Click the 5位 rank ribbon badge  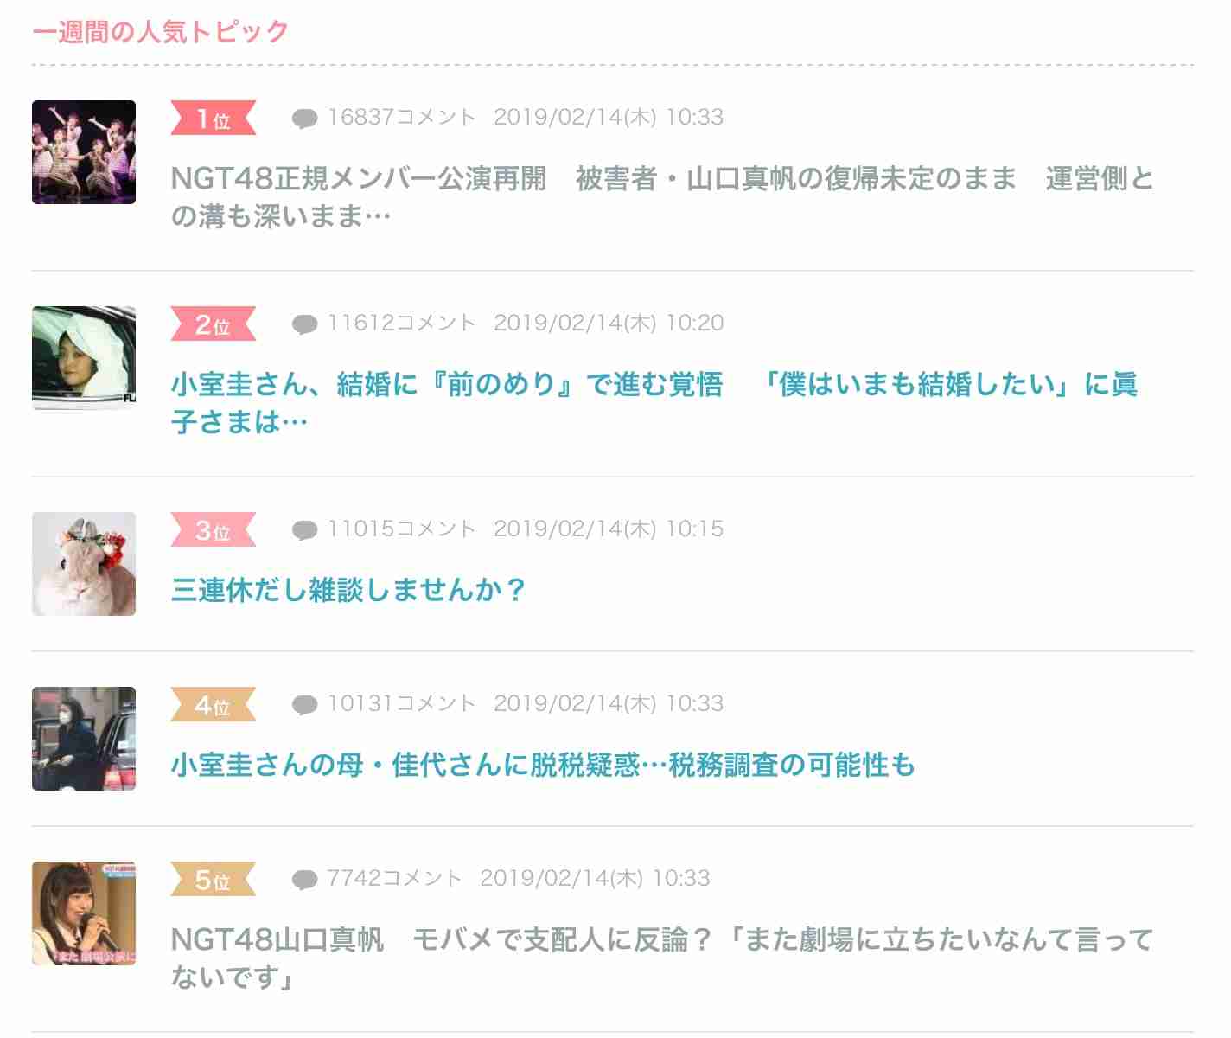coord(214,880)
